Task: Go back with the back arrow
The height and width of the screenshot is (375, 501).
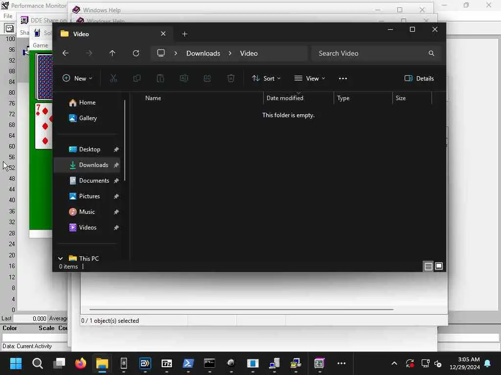Action: tap(66, 53)
